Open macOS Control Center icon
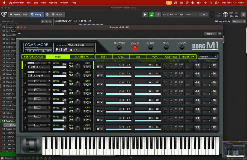 217,2
